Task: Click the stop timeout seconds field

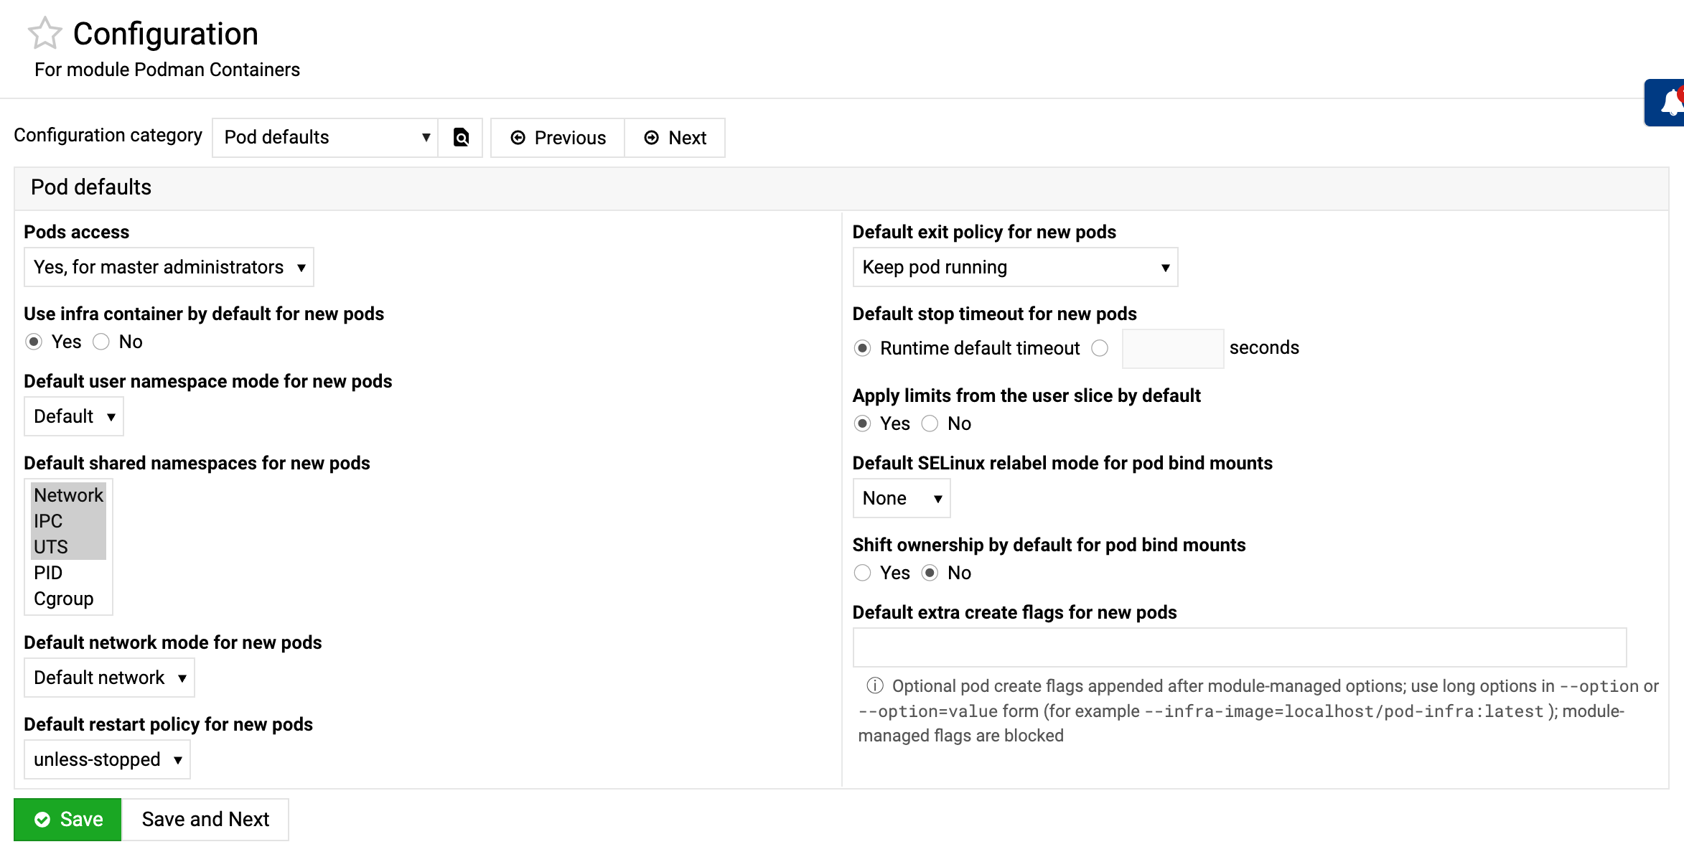Action: (1172, 348)
